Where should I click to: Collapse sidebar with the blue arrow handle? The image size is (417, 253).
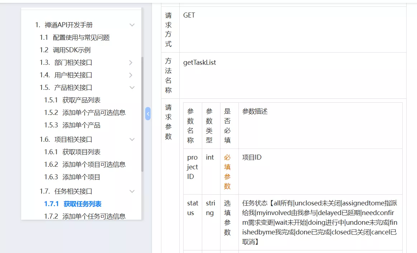pos(148,114)
